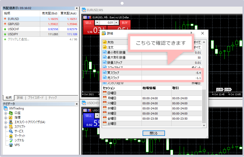The width and height of the screenshot is (244, 157).
Task: Expand the エキスパートアドバイザ(EA) node
Action: pyautogui.click(x=6, y=122)
